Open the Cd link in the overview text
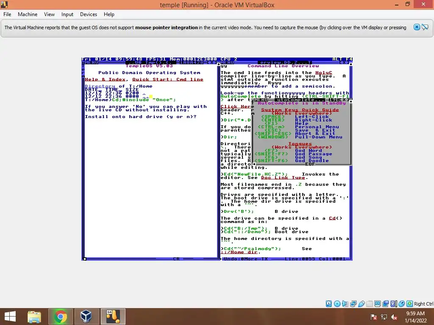The width and height of the screenshot is (434, 325). coord(332,218)
